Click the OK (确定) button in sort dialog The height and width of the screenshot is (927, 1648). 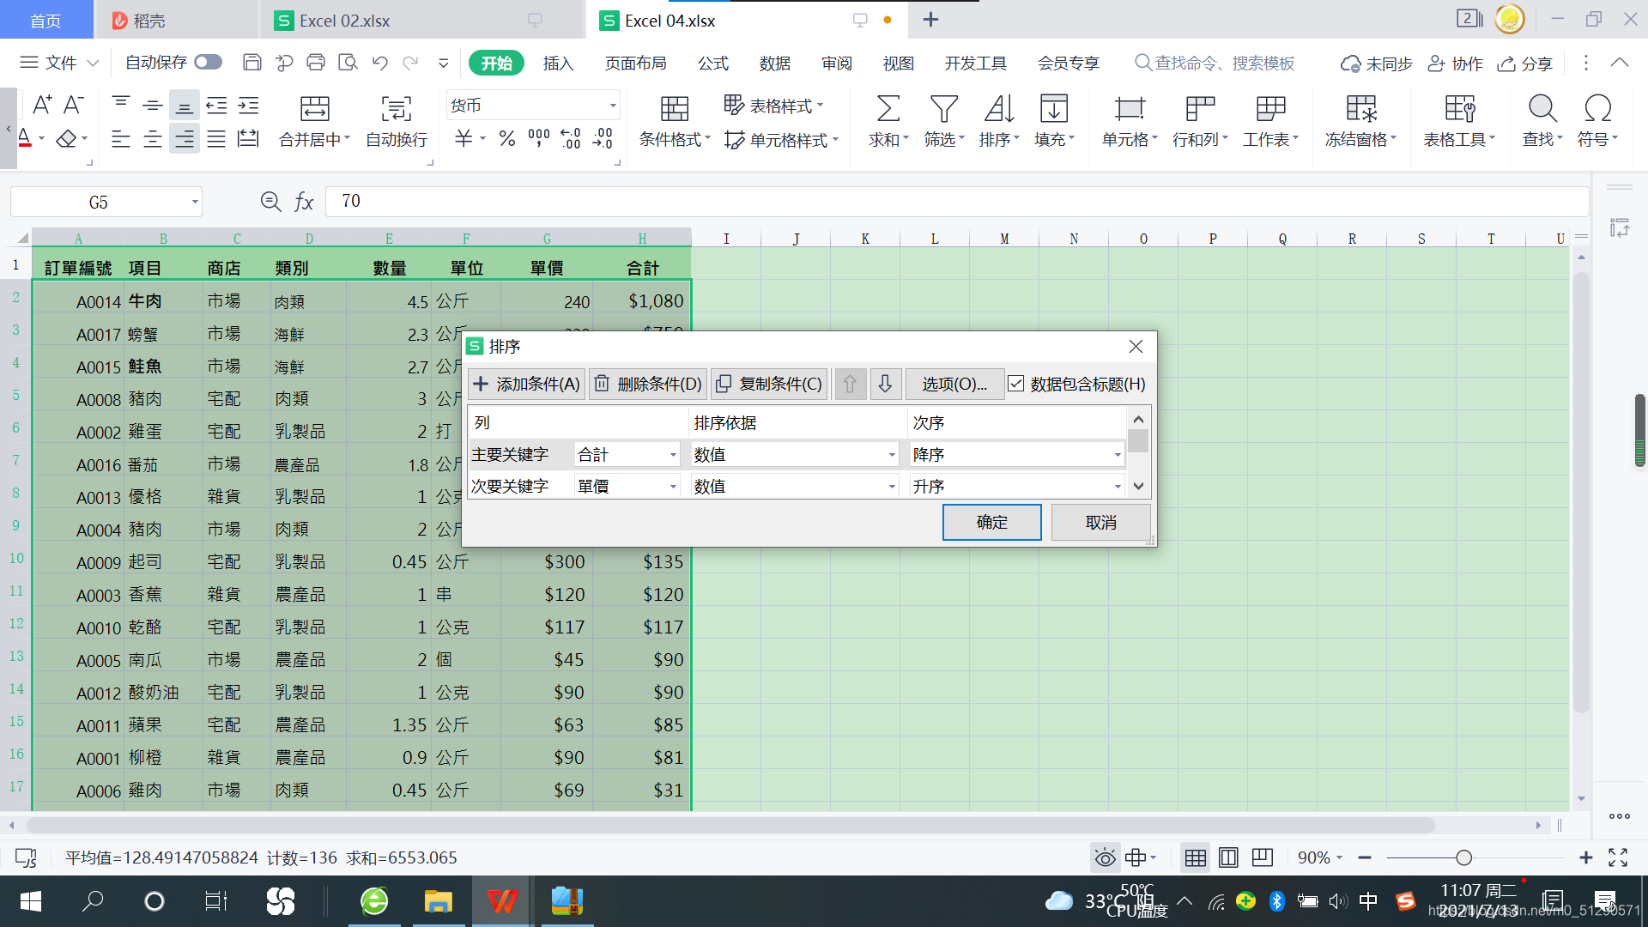point(991,522)
